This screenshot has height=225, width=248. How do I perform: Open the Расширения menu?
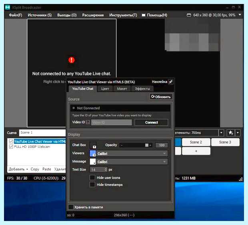coord(93,15)
